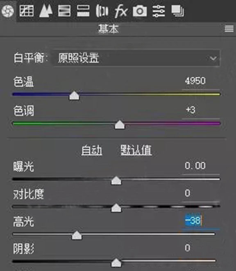Switch to the Tone Curve panel icon
Screen dimensions: 236x271
tap(27, 11)
